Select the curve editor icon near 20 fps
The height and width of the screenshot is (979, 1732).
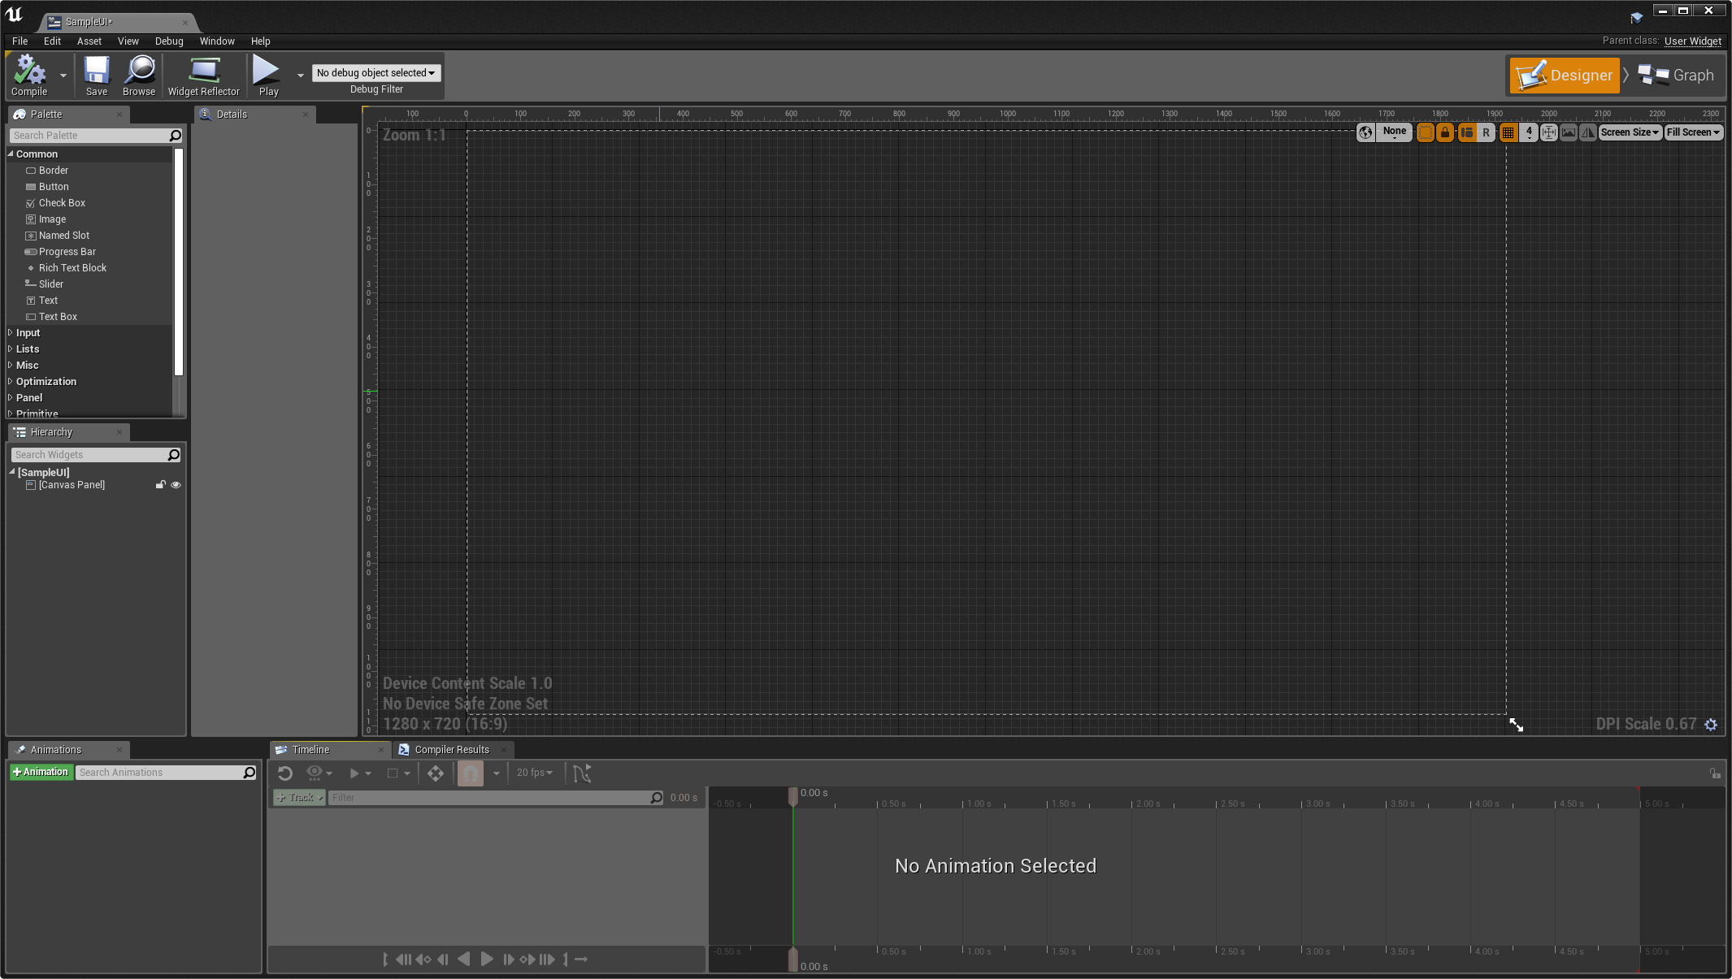pyautogui.click(x=582, y=773)
